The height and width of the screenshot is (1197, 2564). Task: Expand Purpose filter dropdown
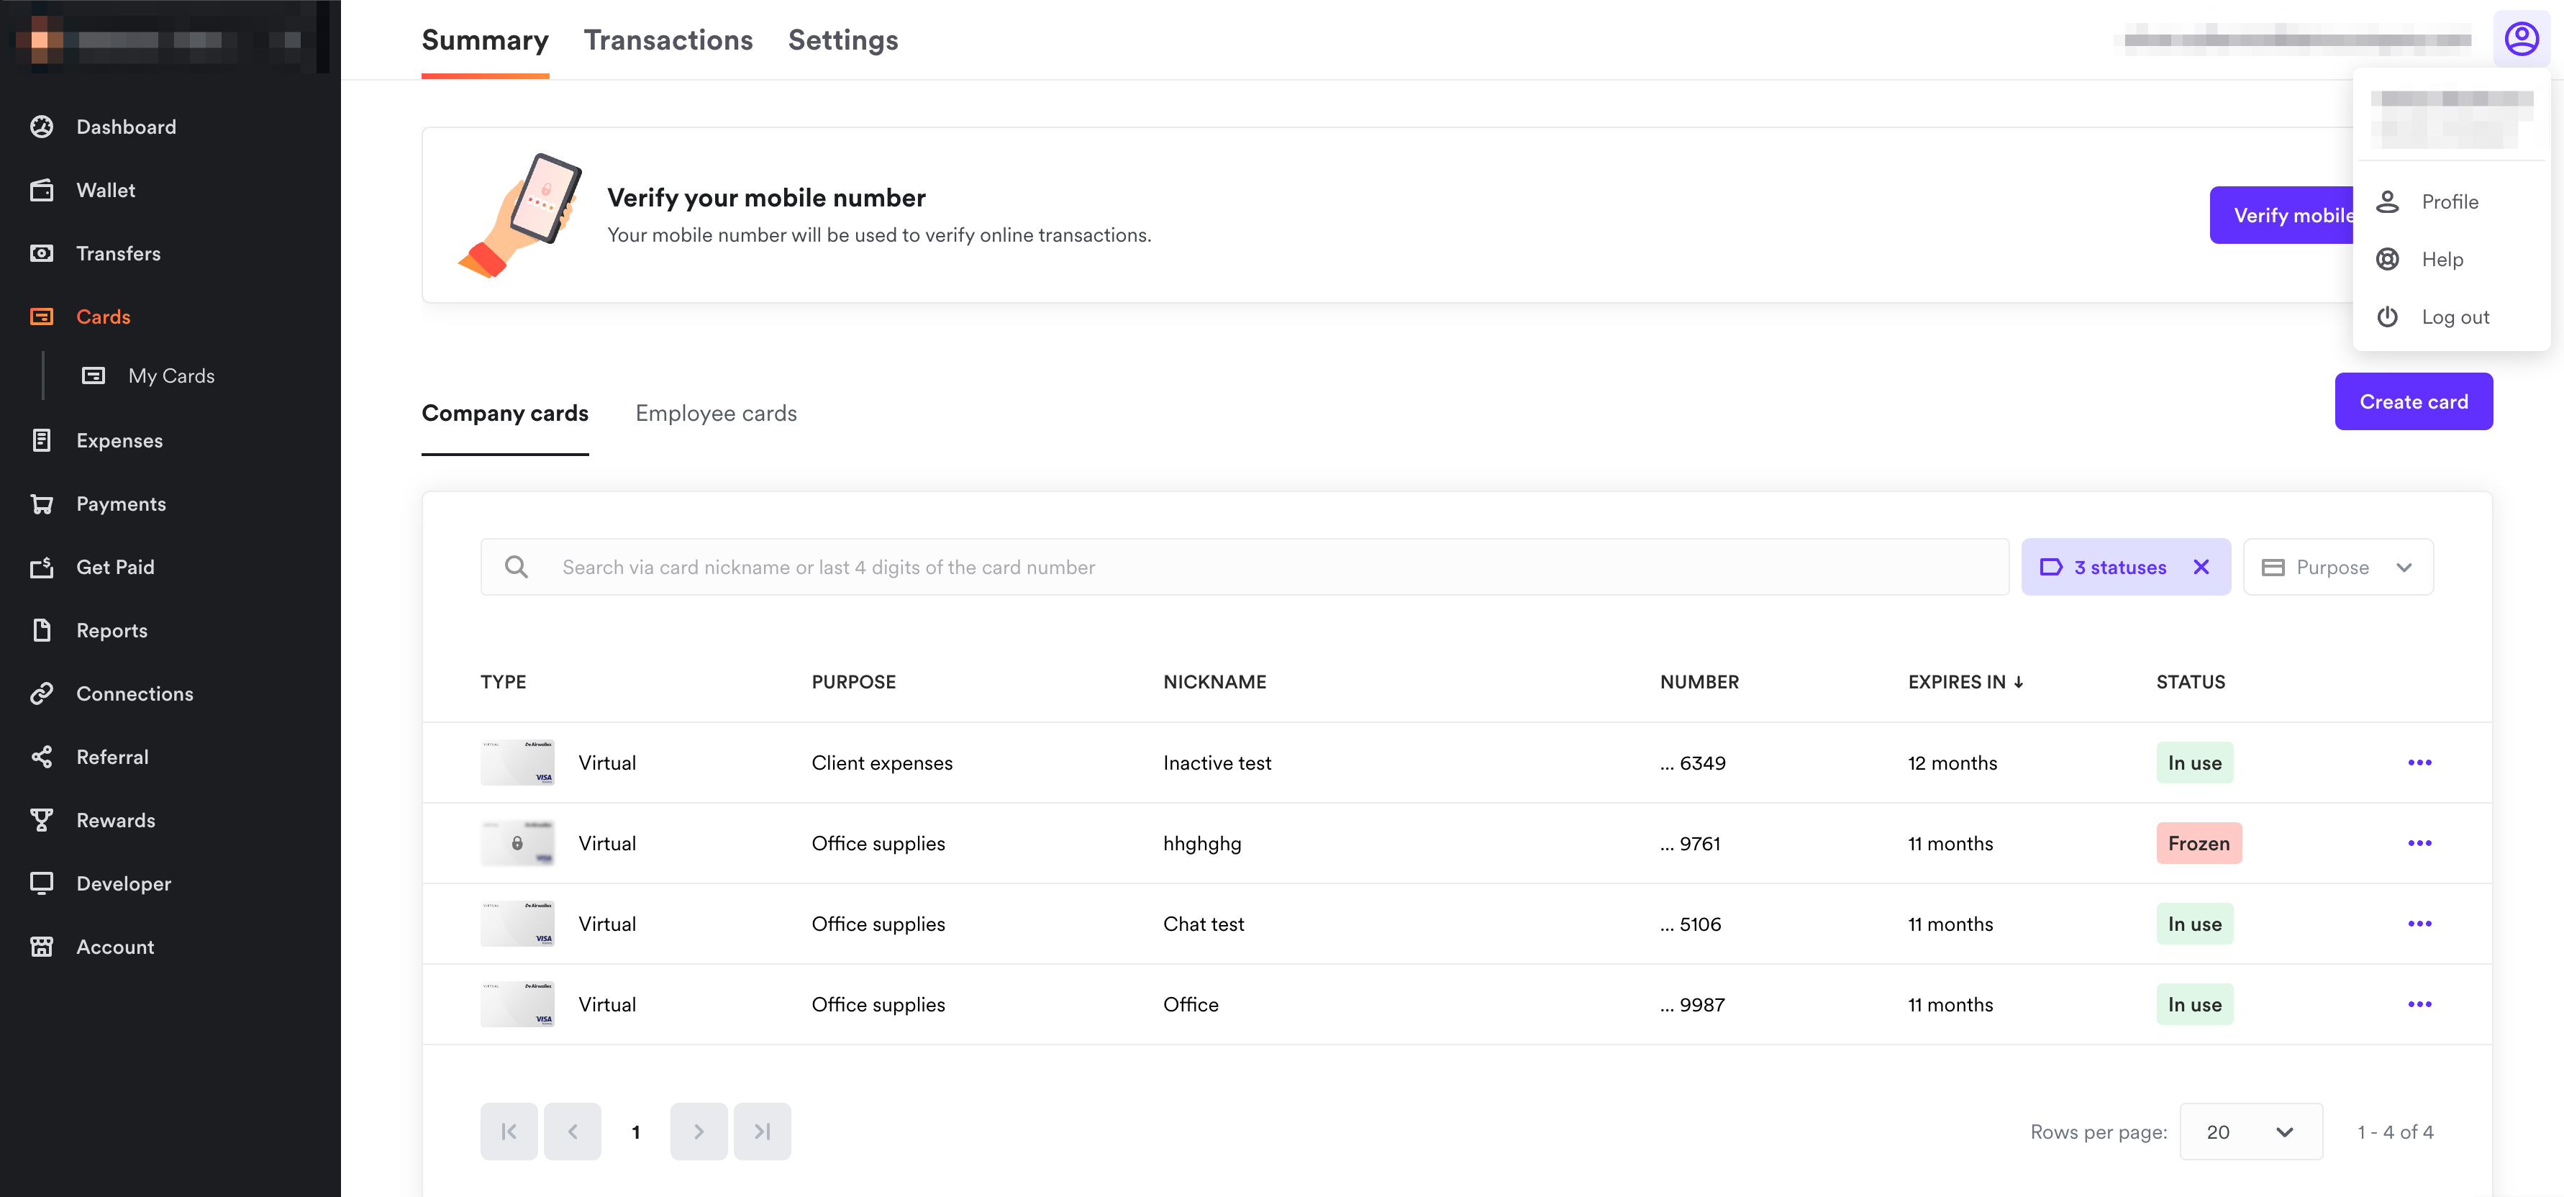[2338, 566]
